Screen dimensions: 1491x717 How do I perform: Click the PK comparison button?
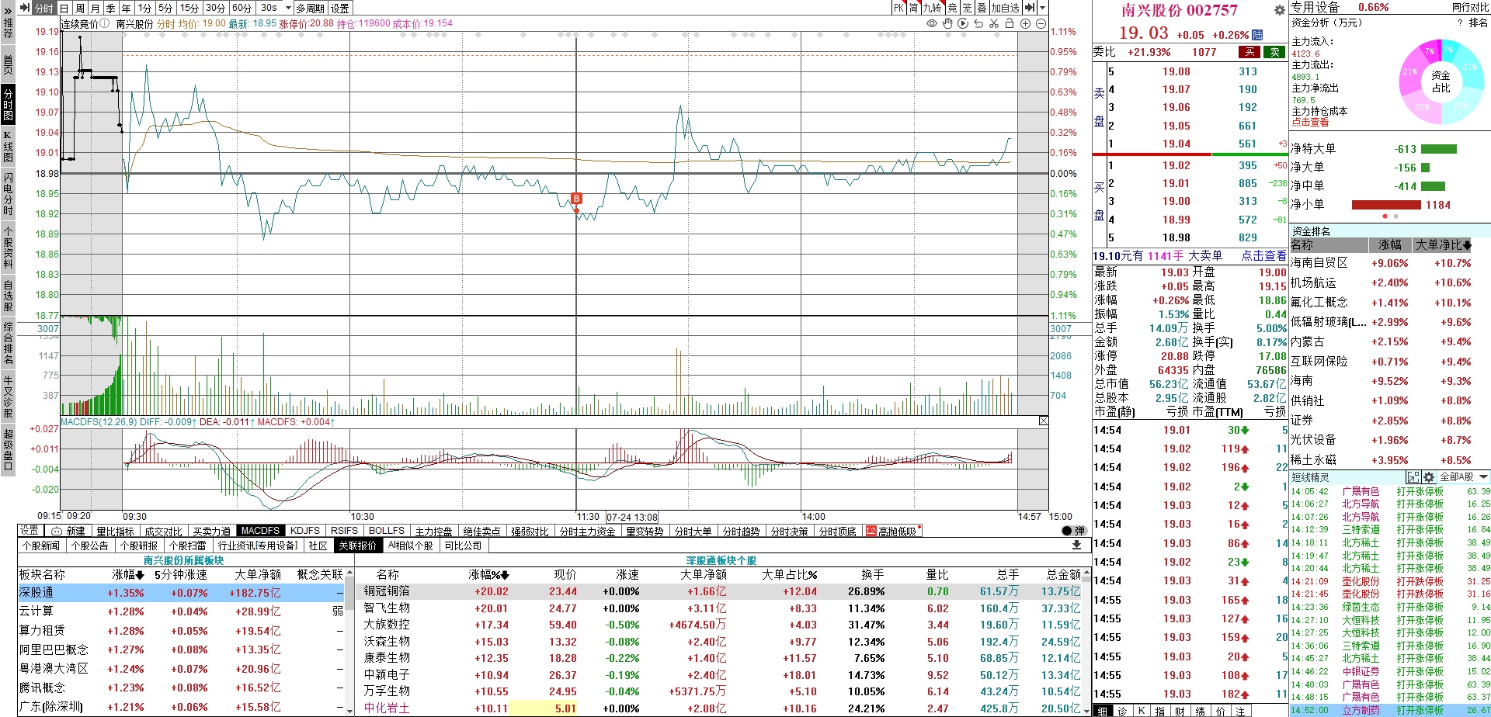click(898, 8)
